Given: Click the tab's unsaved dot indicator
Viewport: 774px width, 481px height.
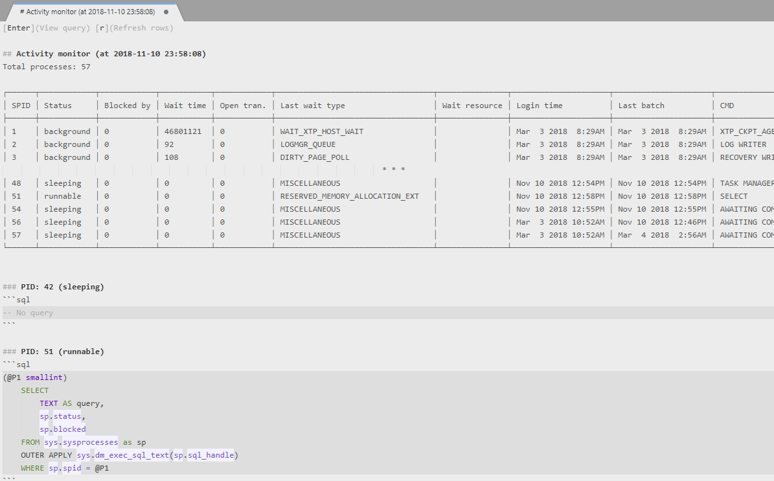Looking at the screenshot, I should [166, 12].
